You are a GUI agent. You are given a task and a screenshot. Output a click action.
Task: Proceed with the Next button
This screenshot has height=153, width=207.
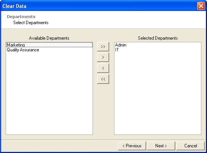coord(161,146)
